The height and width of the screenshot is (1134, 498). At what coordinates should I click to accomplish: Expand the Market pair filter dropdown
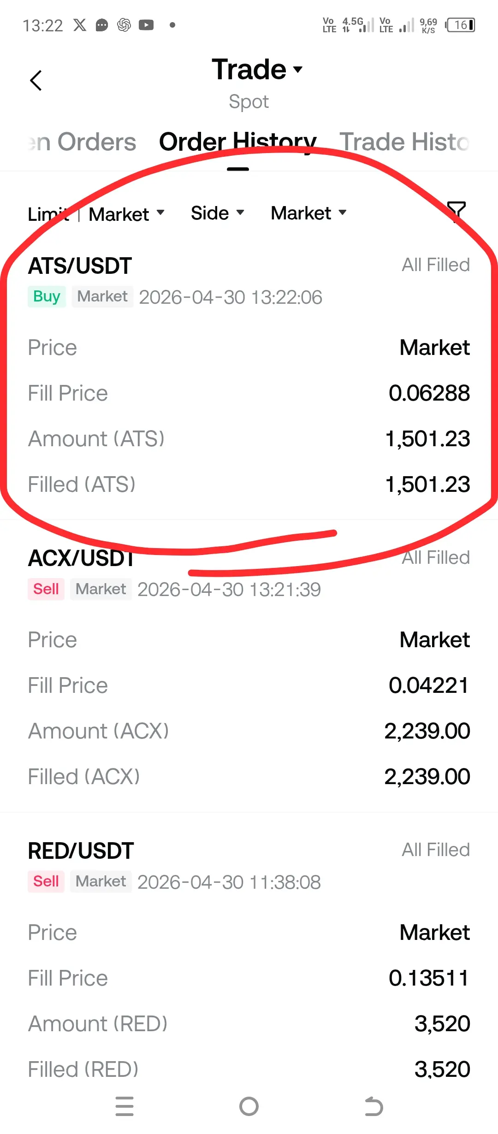pyautogui.click(x=308, y=213)
